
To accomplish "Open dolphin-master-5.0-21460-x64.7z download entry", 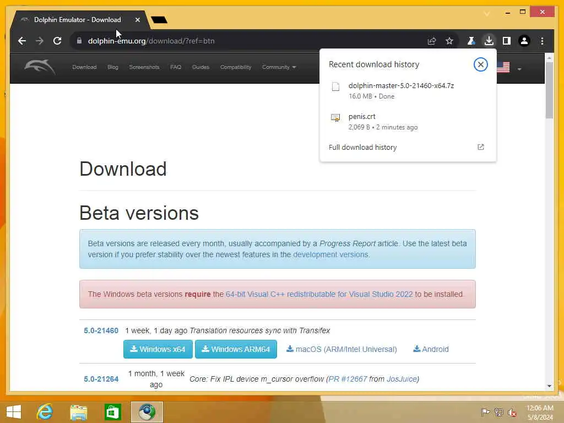I will (408, 91).
